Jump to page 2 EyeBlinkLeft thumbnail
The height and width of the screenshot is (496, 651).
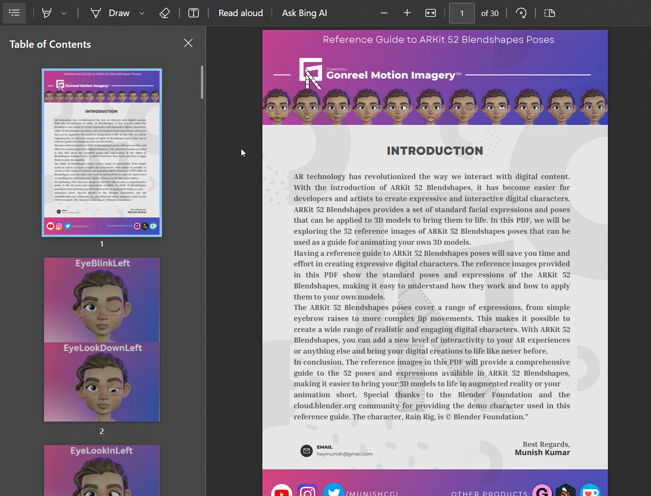click(102, 339)
